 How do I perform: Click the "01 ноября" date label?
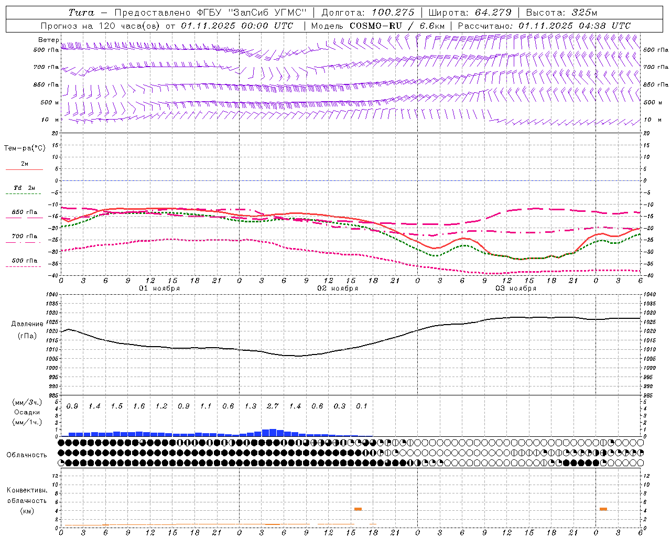[159, 288]
